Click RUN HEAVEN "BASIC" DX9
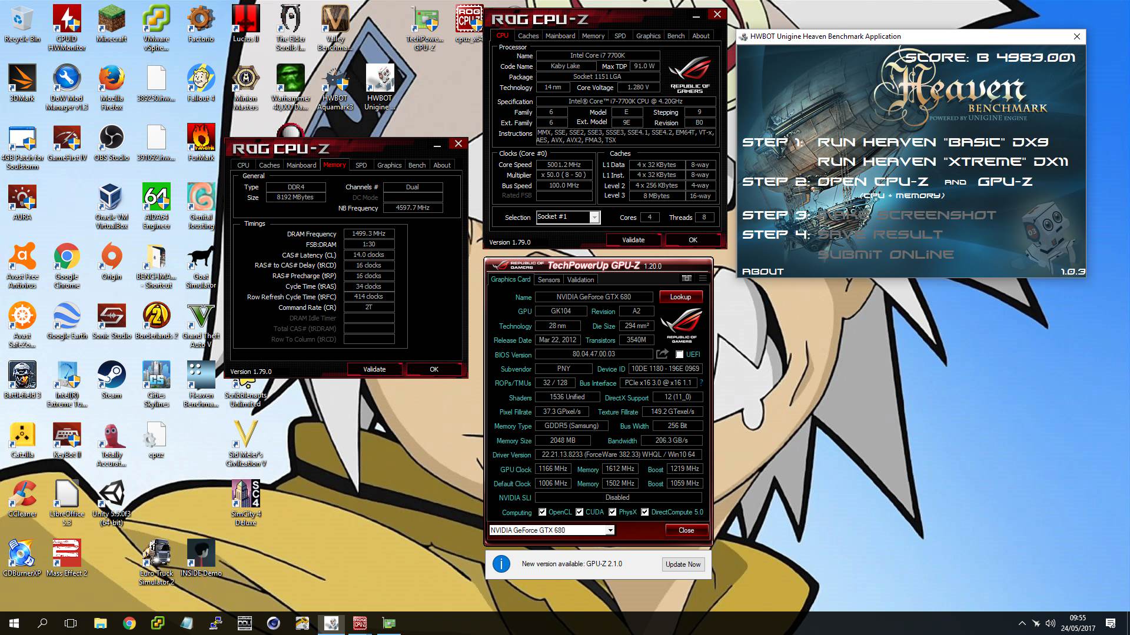Screen dimensions: 1130x635 [x=933, y=142]
